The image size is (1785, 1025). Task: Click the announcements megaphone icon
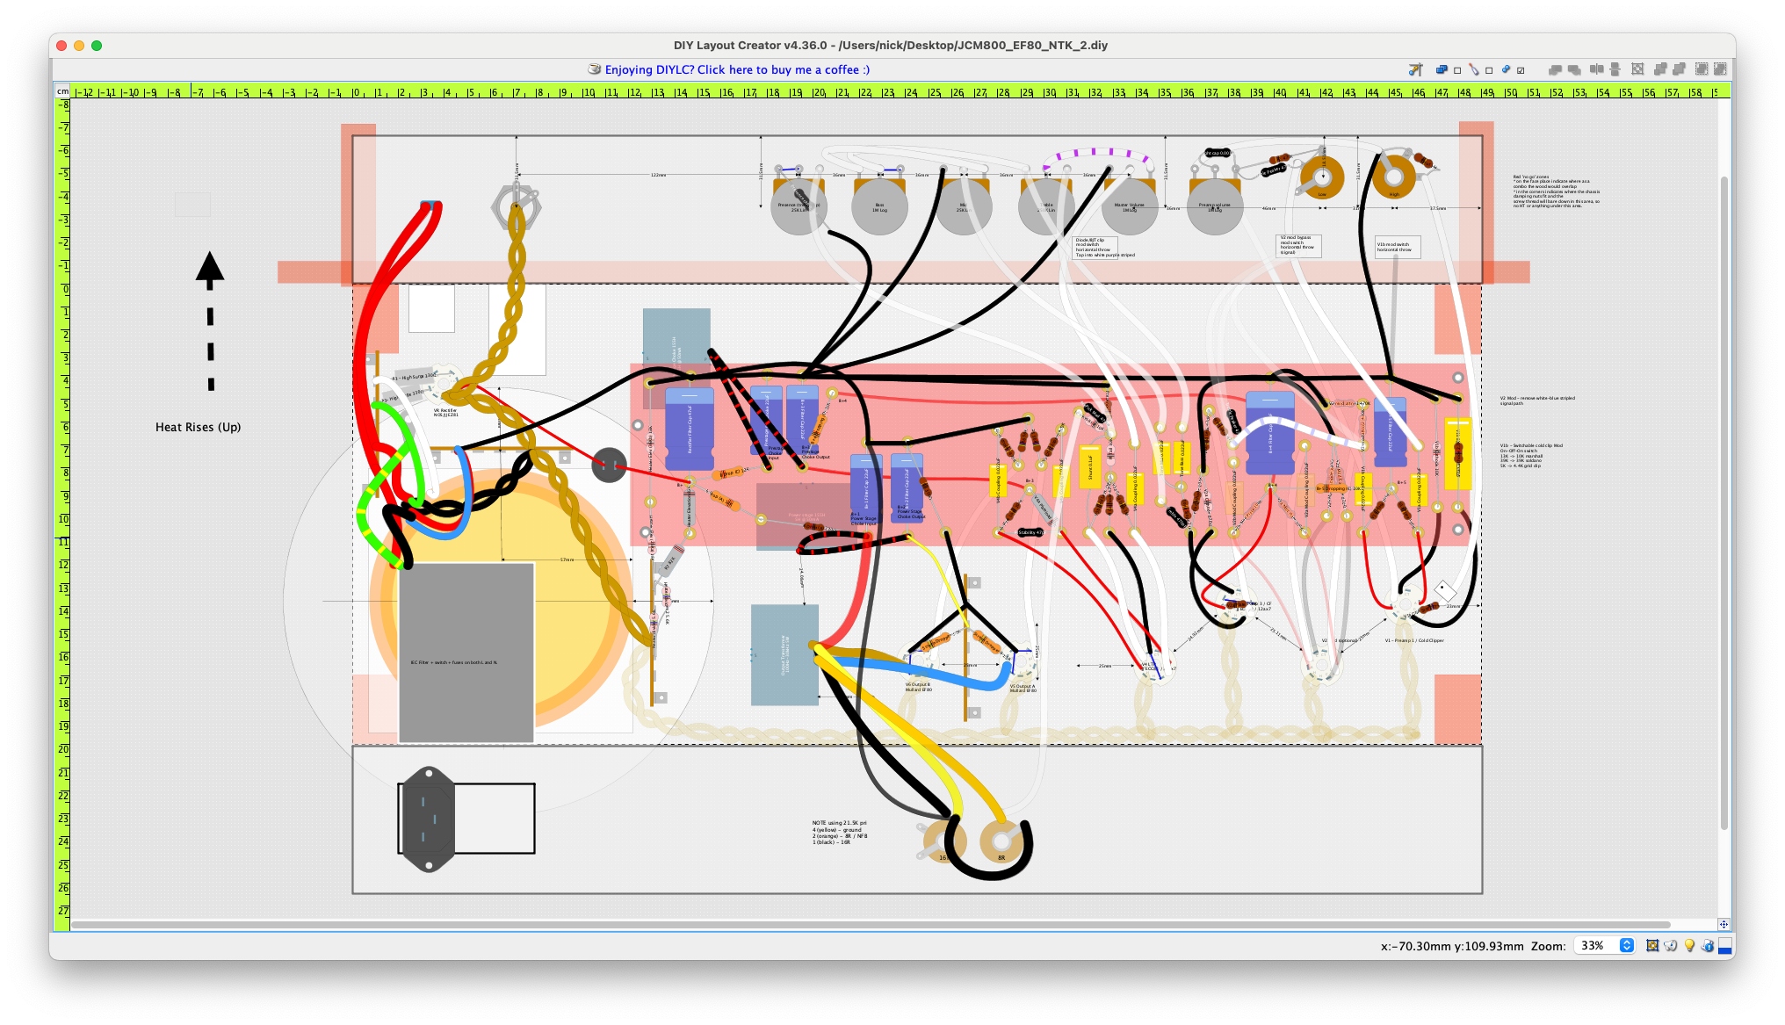1670,946
